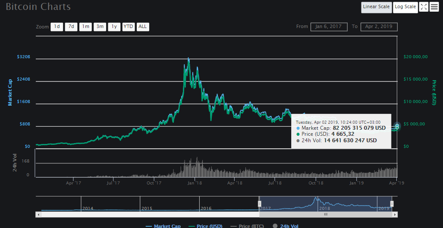Click the Bitcoin Charts heading
The height and width of the screenshot is (228, 443).
(38, 6)
